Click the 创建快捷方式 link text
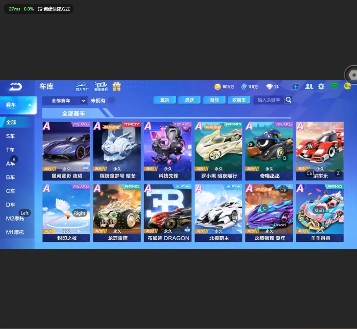 (x=57, y=9)
